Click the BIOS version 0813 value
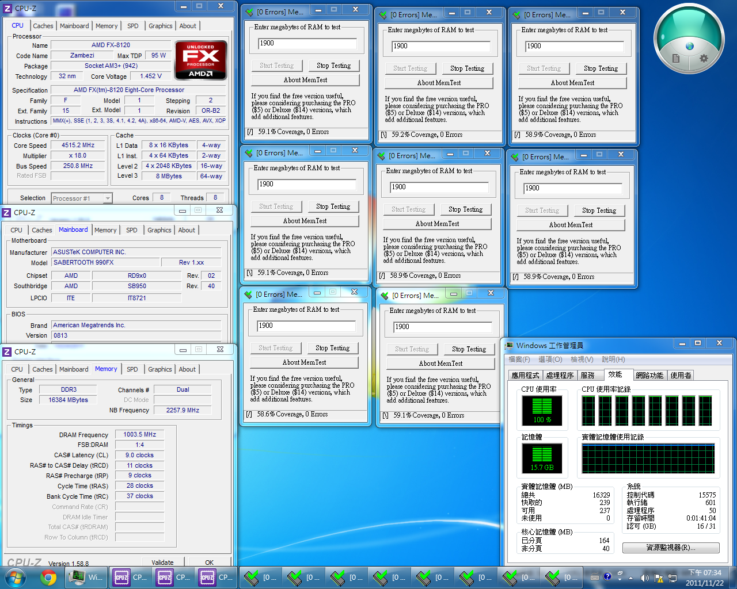This screenshot has height=589, width=737. click(x=136, y=335)
